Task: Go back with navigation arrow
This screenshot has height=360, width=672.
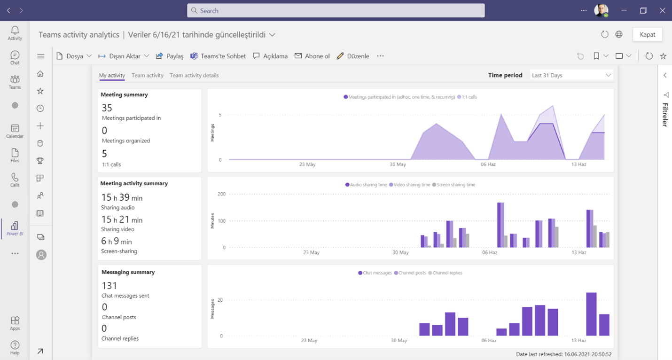Action: tap(8, 10)
